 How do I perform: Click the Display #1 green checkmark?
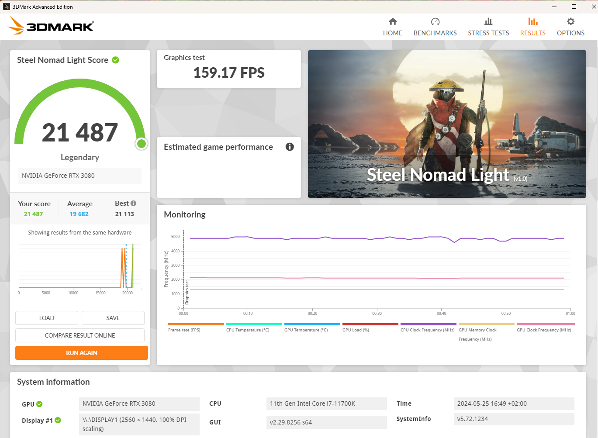point(58,420)
